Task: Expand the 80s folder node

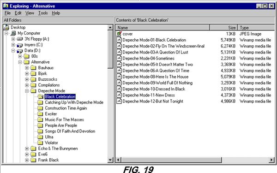Action: tap(20, 56)
